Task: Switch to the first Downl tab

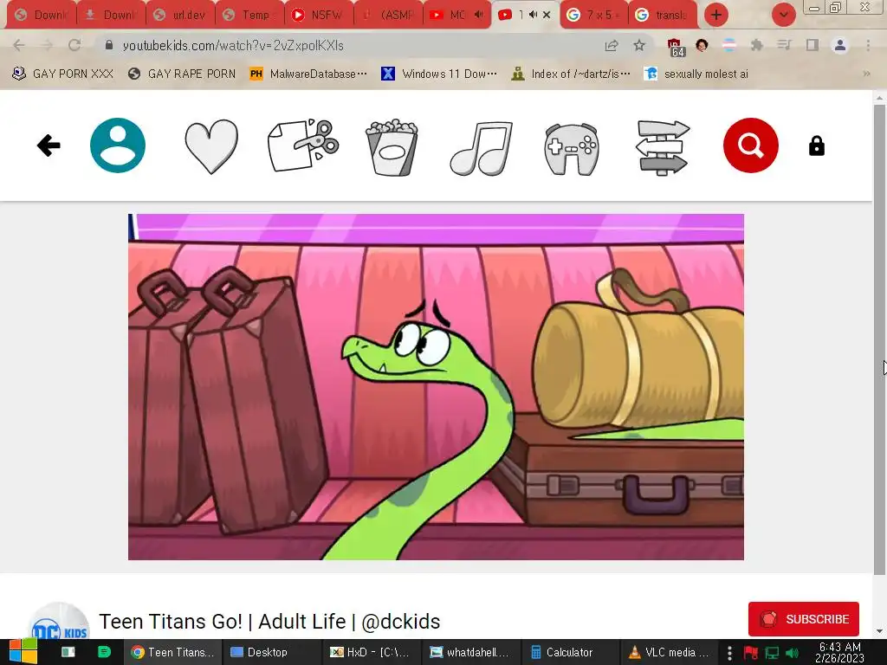Action: click(x=42, y=15)
